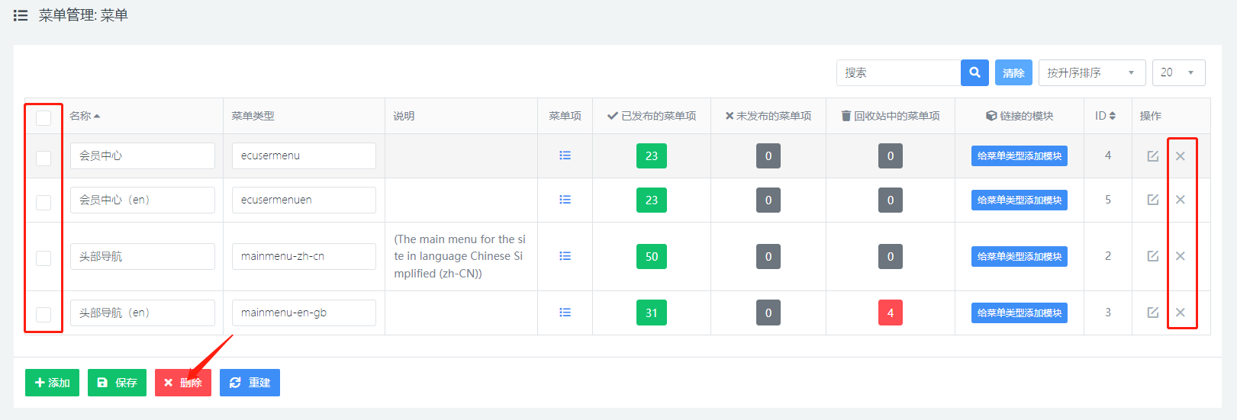Viewport: 1237px width, 420px height.
Task: Check the checkbox for 会员中心 row
Action: click(x=43, y=158)
